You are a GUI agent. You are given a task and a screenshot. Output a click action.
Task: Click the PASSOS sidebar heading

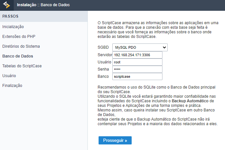[x=10, y=16]
